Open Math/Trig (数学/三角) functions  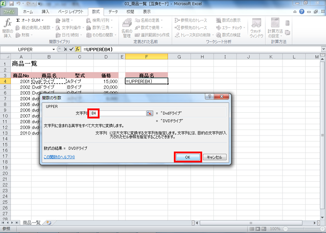pyautogui.click(x=100, y=27)
